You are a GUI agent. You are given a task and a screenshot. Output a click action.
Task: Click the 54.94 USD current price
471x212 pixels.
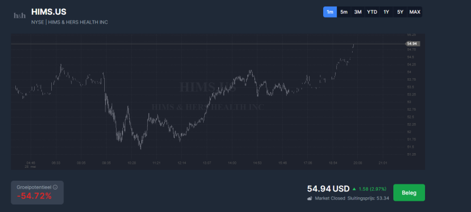[329, 189]
